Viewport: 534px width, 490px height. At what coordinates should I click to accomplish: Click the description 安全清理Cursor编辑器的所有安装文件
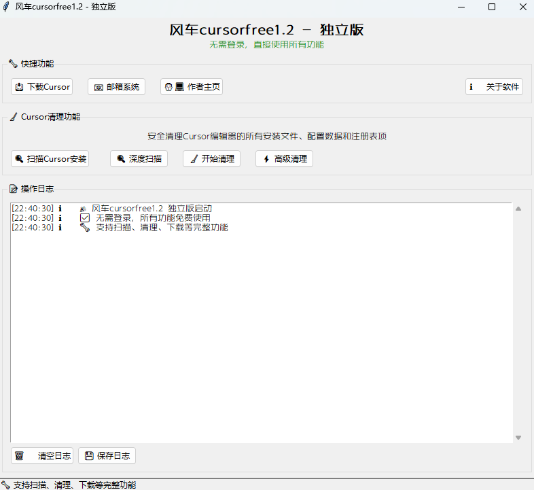point(267,137)
